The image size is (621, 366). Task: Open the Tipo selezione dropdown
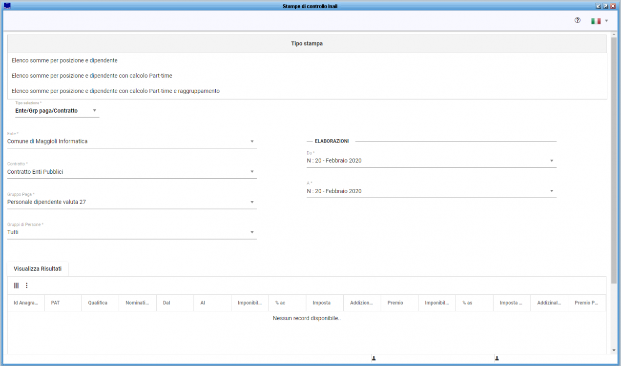pyautogui.click(x=94, y=111)
